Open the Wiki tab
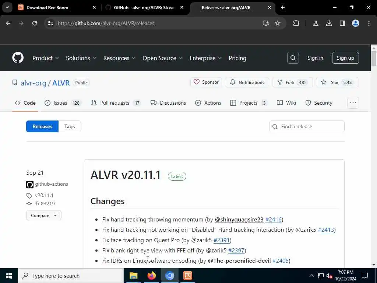The image size is (377, 283). 286,103
